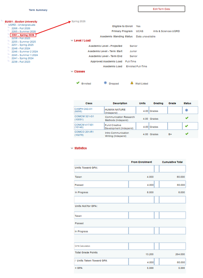The width and height of the screenshot is (203, 278).
Task: Select term 2255 - Summer 2025
Action: click(x=24, y=42)
